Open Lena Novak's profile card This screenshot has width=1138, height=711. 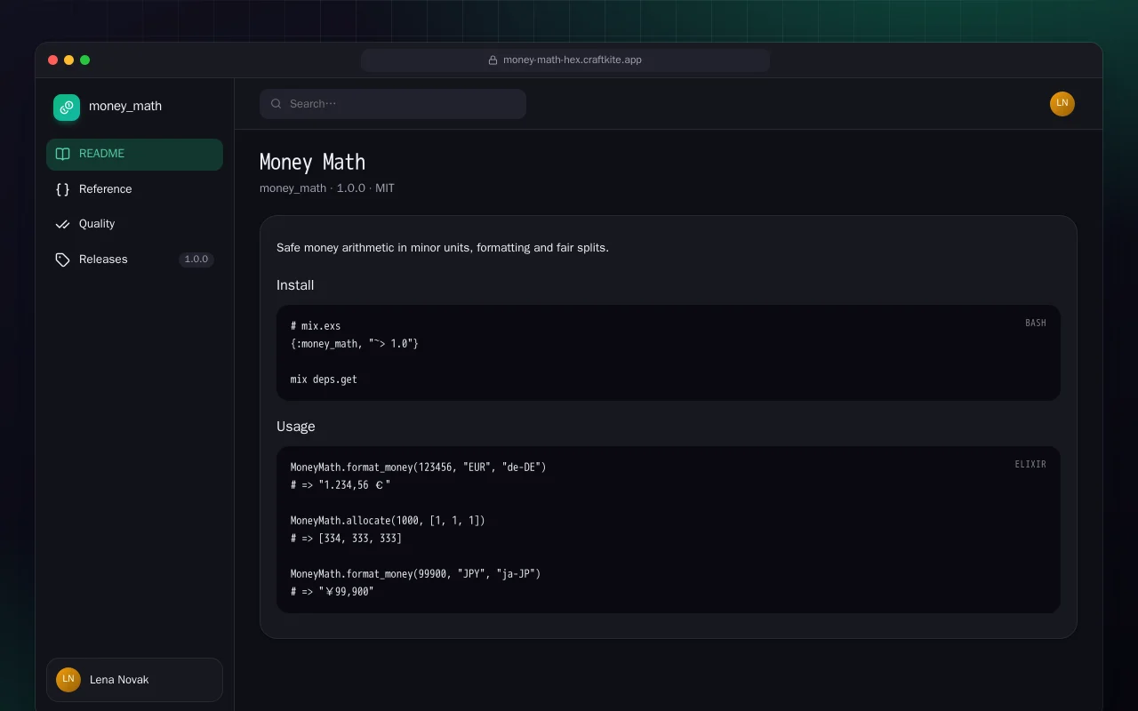[x=134, y=680]
